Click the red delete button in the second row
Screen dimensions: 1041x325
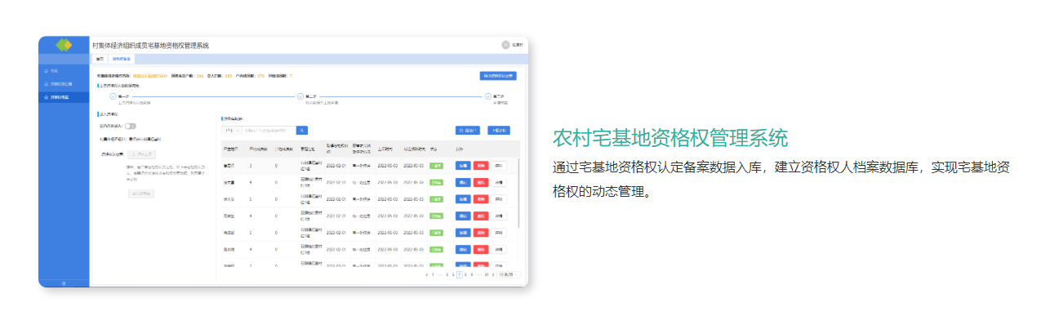[480, 182]
